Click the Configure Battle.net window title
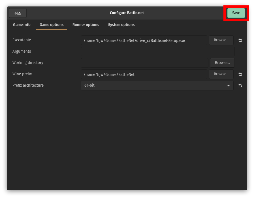 [127, 13]
